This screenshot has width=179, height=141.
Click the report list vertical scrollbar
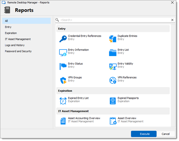coord(173,75)
